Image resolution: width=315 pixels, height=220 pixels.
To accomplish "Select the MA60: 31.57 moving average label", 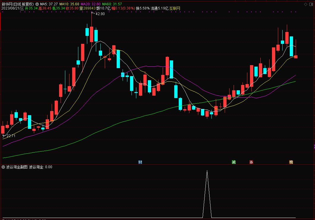I will 112,4.
